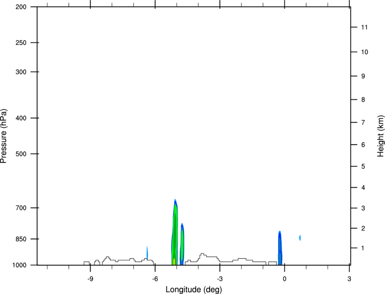Click the 250 pressure tick label
The height and width of the screenshot is (294, 385).
click(x=21, y=43)
